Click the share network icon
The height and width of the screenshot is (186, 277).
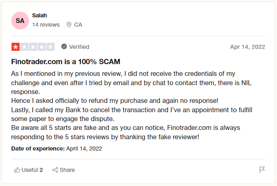55,170
